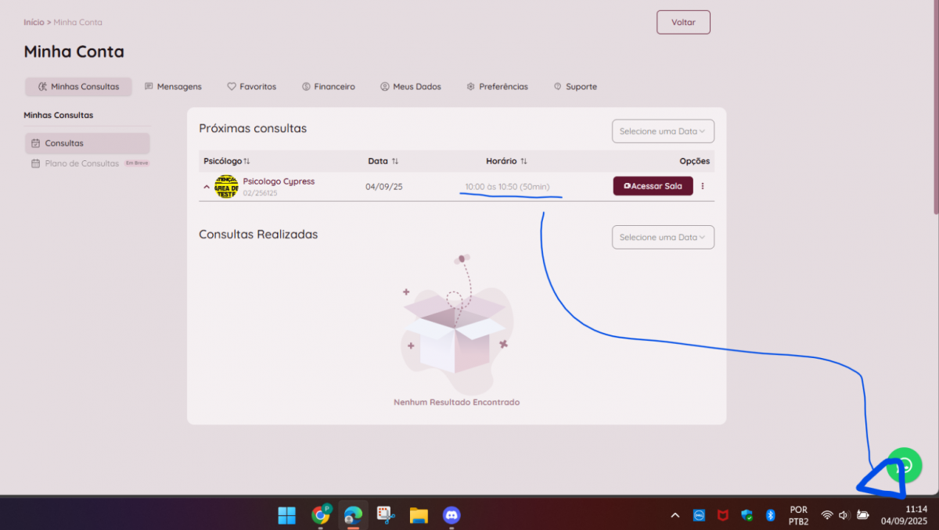This screenshot has width=939, height=530.
Task: Open the Suporte tab
Action: click(575, 87)
